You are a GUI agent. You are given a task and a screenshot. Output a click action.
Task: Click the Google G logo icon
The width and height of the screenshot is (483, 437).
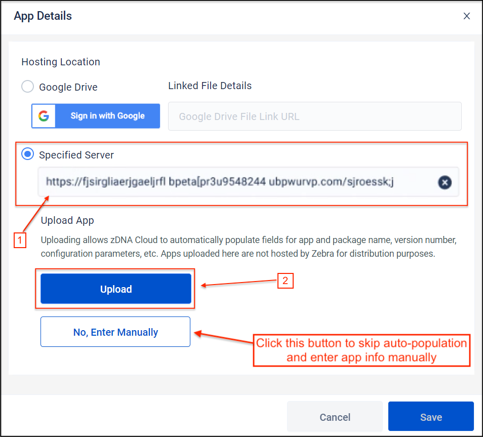pos(44,116)
